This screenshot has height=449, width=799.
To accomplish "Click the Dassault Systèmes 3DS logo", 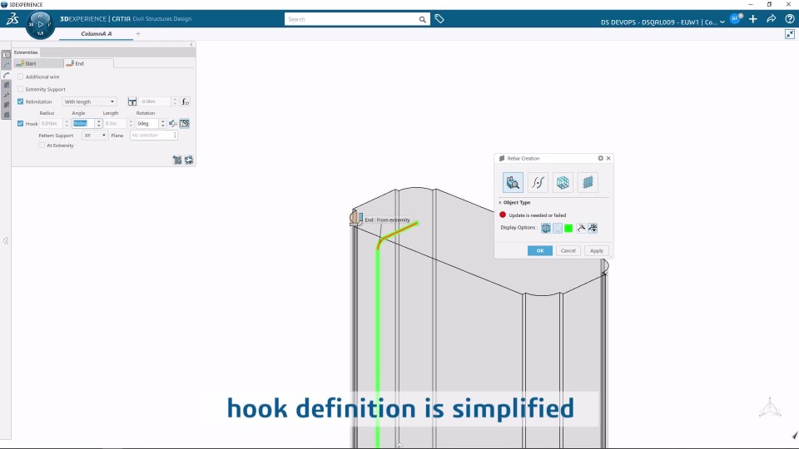I will click(x=12, y=19).
